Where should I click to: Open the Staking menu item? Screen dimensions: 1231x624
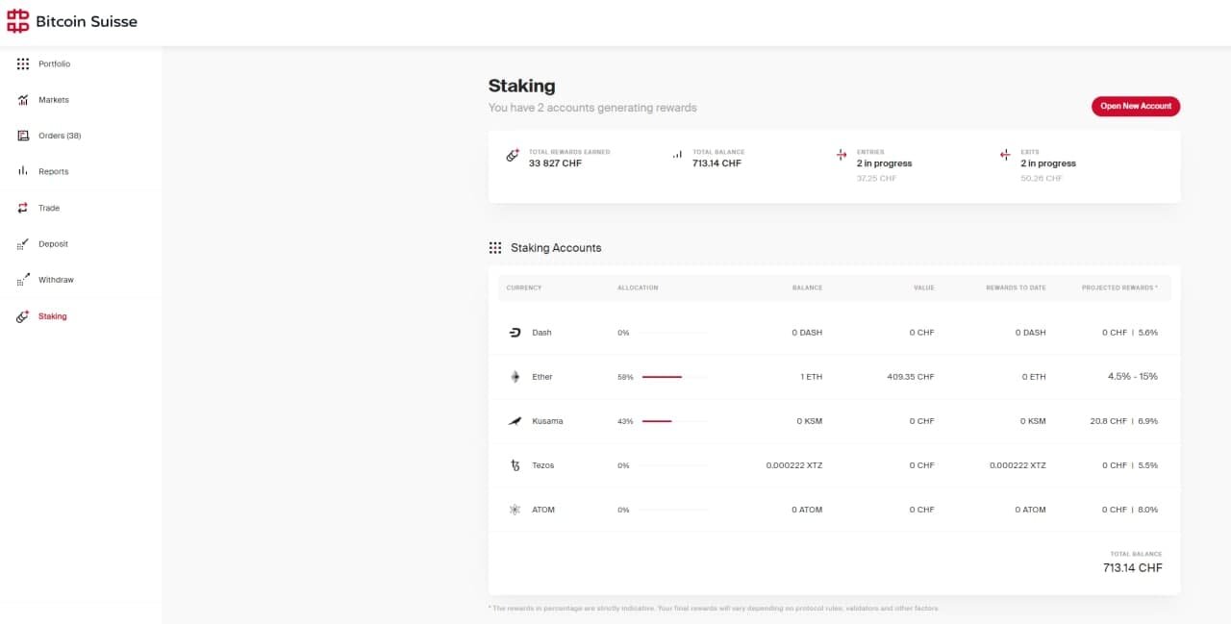click(x=52, y=316)
